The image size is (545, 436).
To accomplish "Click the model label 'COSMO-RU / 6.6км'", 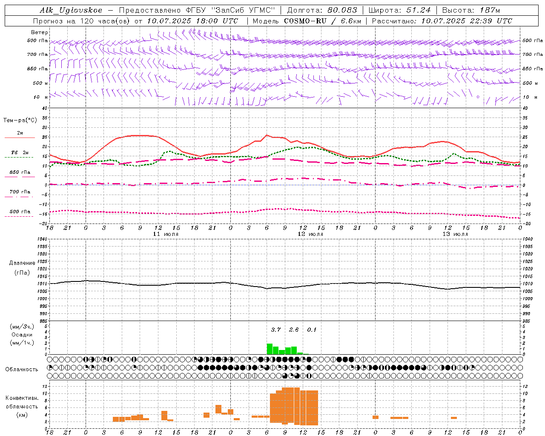I will point(323,21).
